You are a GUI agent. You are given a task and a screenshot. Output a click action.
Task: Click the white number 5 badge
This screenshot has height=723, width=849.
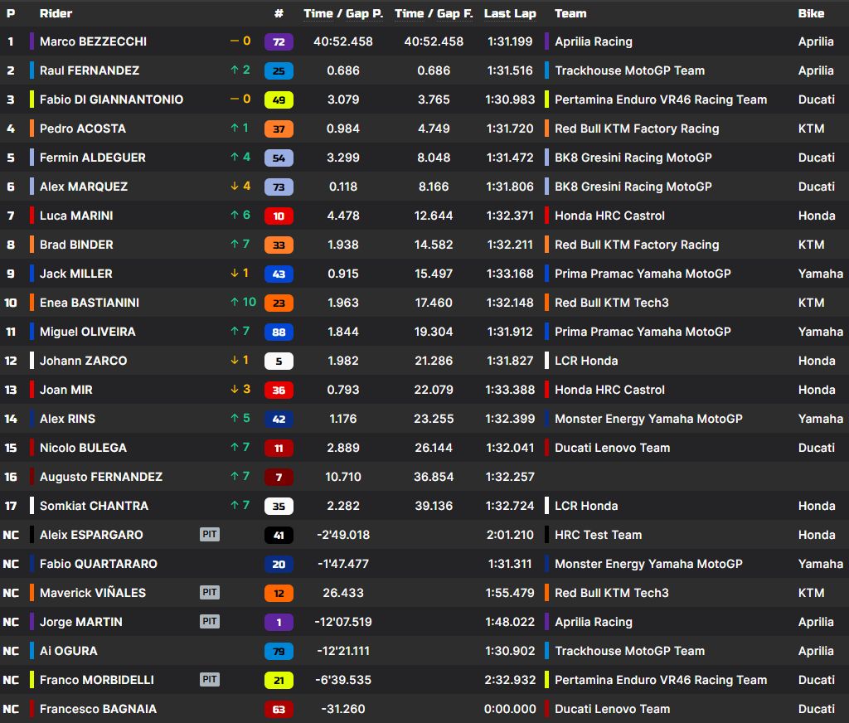(x=279, y=361)
